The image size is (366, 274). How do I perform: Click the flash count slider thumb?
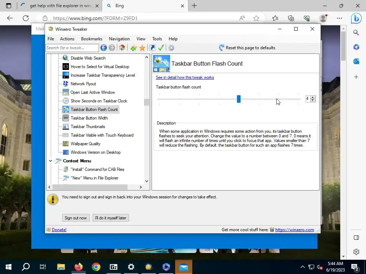238,99
